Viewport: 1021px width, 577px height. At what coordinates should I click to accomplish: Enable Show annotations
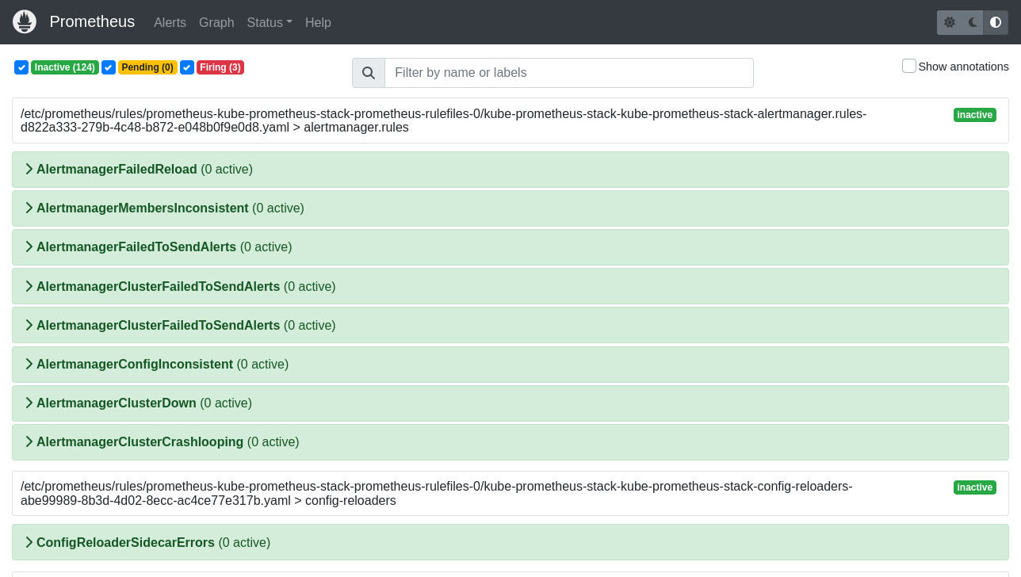pyautogui.click(x=908, y=66)
